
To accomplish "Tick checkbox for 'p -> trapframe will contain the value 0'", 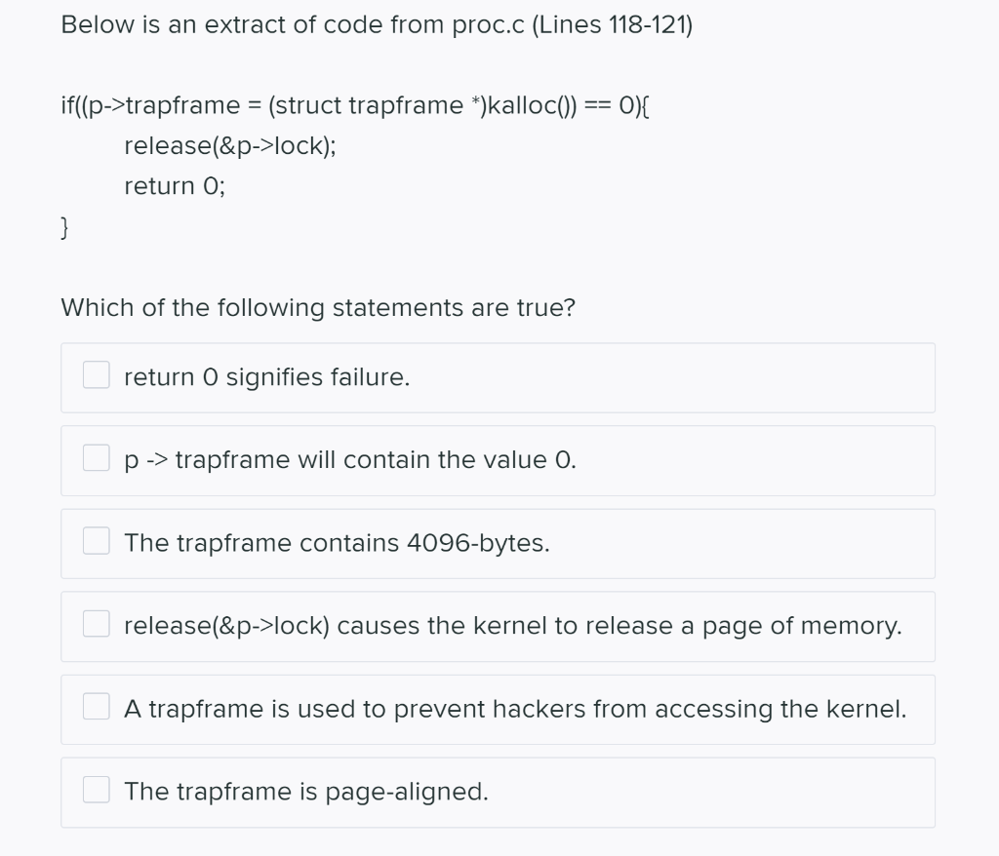I will [x=96, y=459].
